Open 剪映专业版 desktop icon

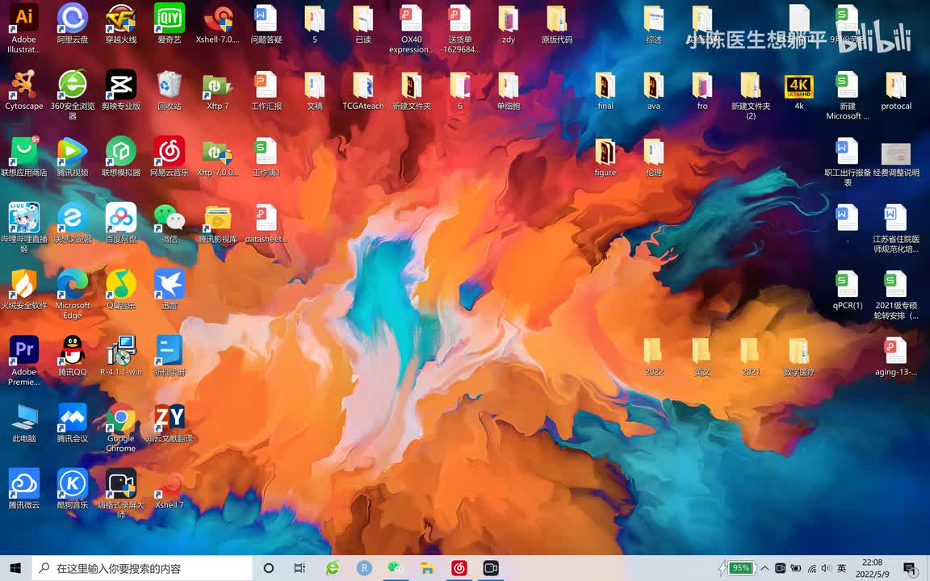[x=121, y=90]
